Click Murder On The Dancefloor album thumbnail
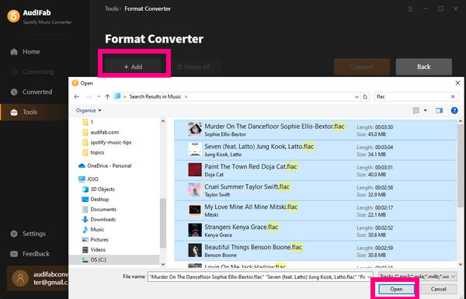Screen dimensions: 466x299 point(195,130)
